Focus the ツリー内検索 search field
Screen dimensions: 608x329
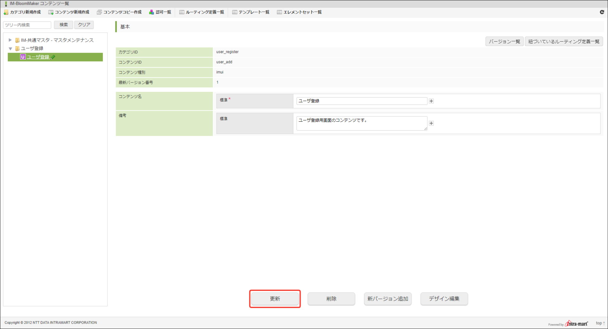click(x=27, y=25)
